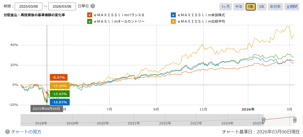Screen dimensions: 303x137
Task: Select the 半年 period button
Action: pos(238,7)
